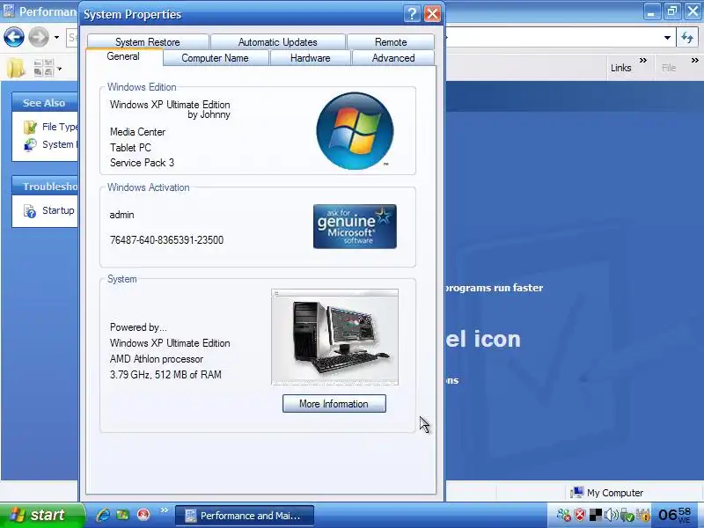Click the safely remove hardware tray icon
The width and height of the screenshot is (704, 528).
(x=627, y=515)
